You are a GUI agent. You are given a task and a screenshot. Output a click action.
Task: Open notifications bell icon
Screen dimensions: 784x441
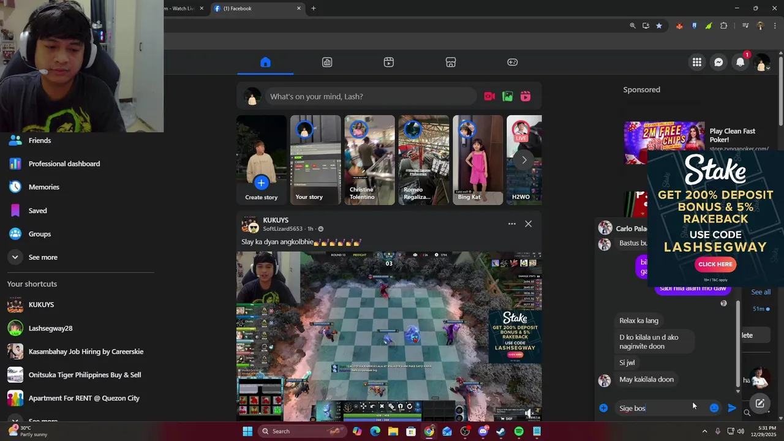click(741, 62)
